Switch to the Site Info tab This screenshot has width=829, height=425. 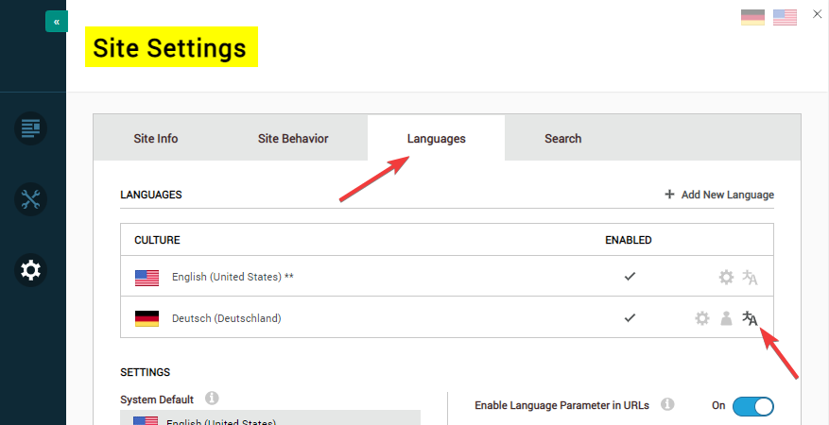155,139
